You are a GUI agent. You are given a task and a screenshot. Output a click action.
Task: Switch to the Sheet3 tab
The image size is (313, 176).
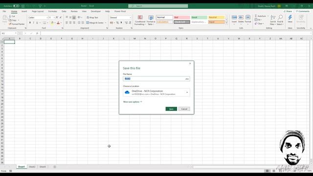pos(43,167)
